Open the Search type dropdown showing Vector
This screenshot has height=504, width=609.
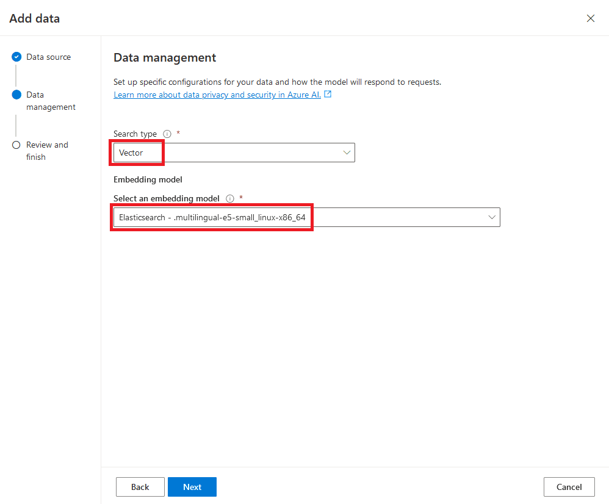coord(232,153)
